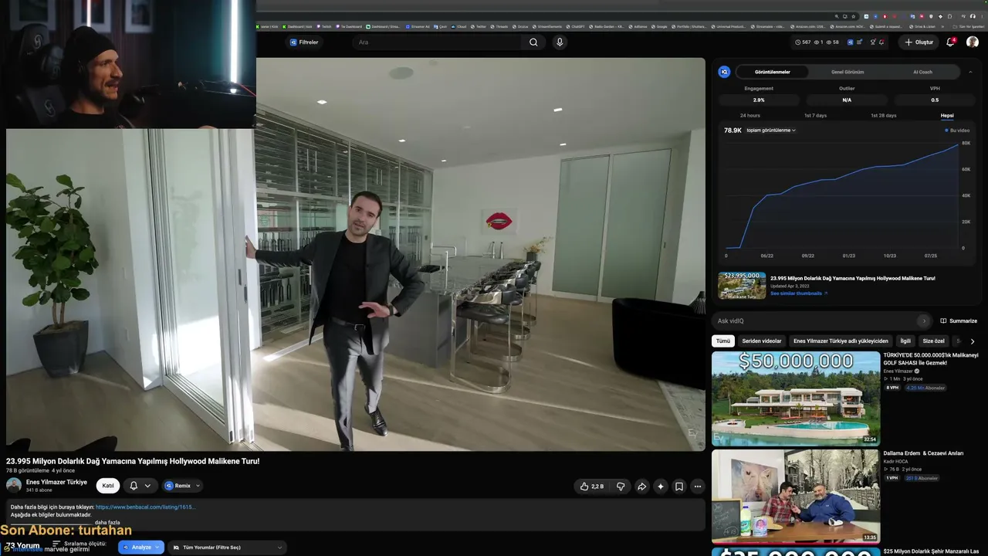988x556 pixels.
Task: Switch to the Genel Görünüm tab
Action: tap(848, 72)
